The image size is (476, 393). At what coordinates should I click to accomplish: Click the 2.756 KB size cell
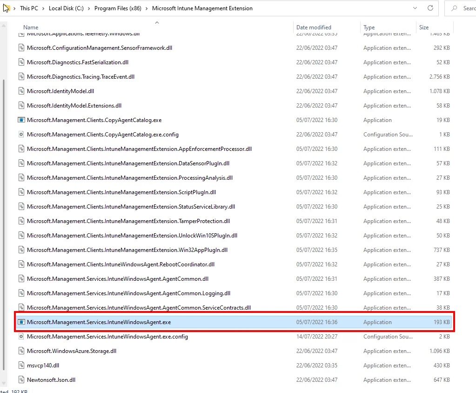click(x=439, y=76)
